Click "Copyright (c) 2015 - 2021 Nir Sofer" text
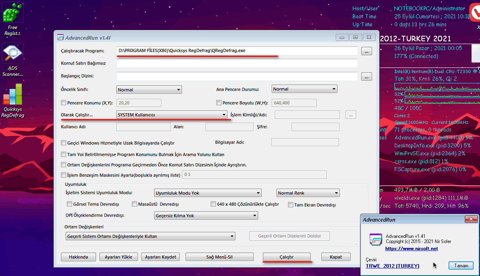 419,241
